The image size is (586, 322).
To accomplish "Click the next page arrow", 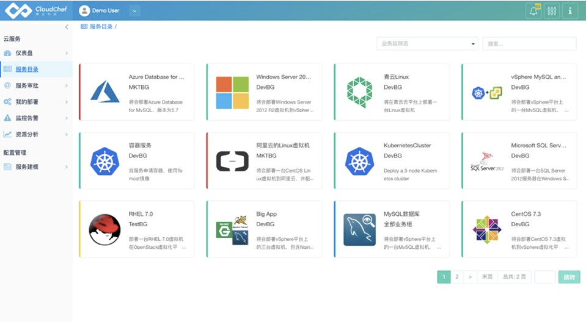I will coord(470,277).
